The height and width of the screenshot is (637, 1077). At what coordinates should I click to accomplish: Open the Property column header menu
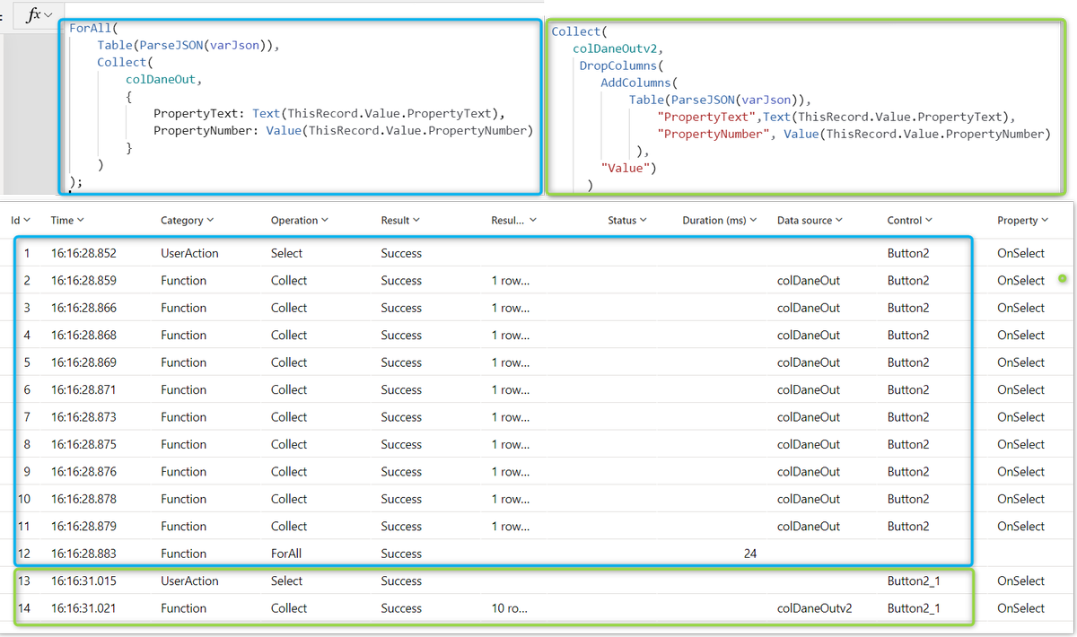1023,220
